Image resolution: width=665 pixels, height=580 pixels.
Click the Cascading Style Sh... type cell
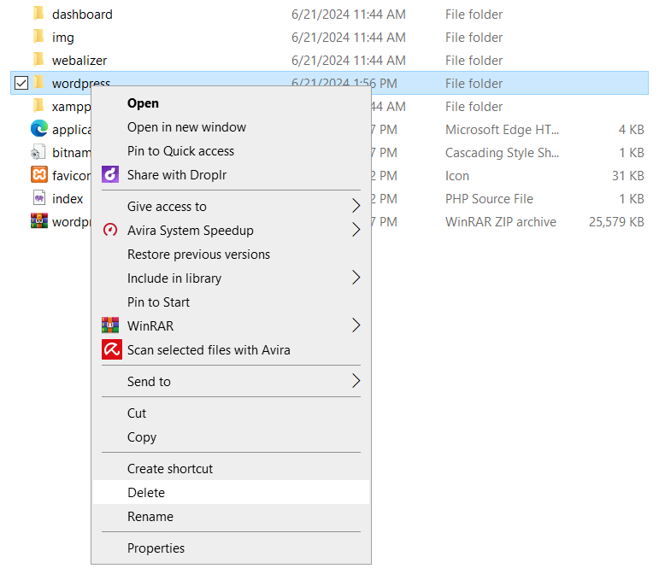pos(502,153)
